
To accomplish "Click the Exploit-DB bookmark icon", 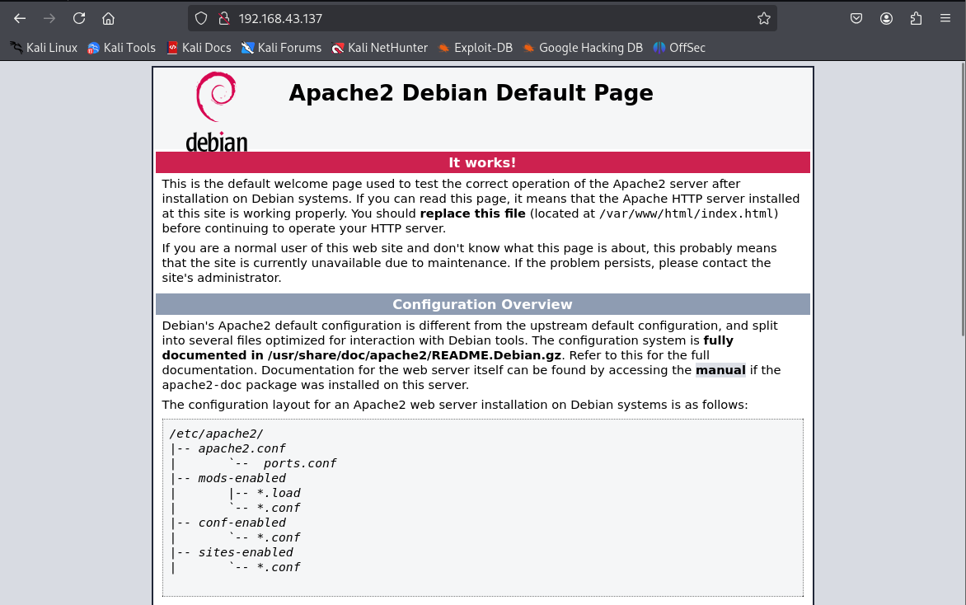I will (443, 48).
